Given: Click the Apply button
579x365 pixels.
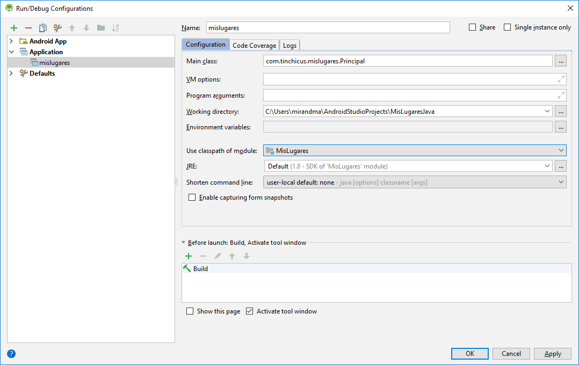Looking at the screenshot, I should [x=553, y=354].
